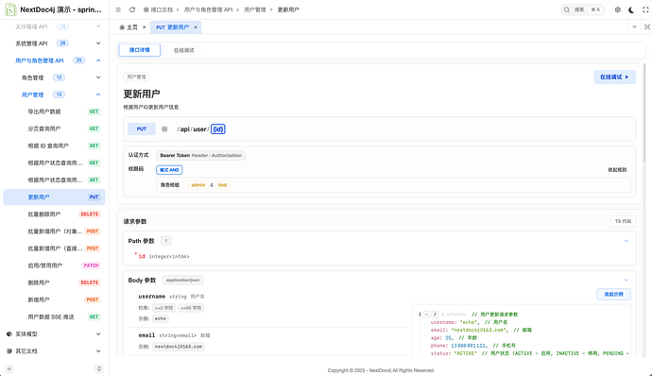This screenshot has width=652, height=376.
Task: Open the search box 搜索
Action: (583, 9)
